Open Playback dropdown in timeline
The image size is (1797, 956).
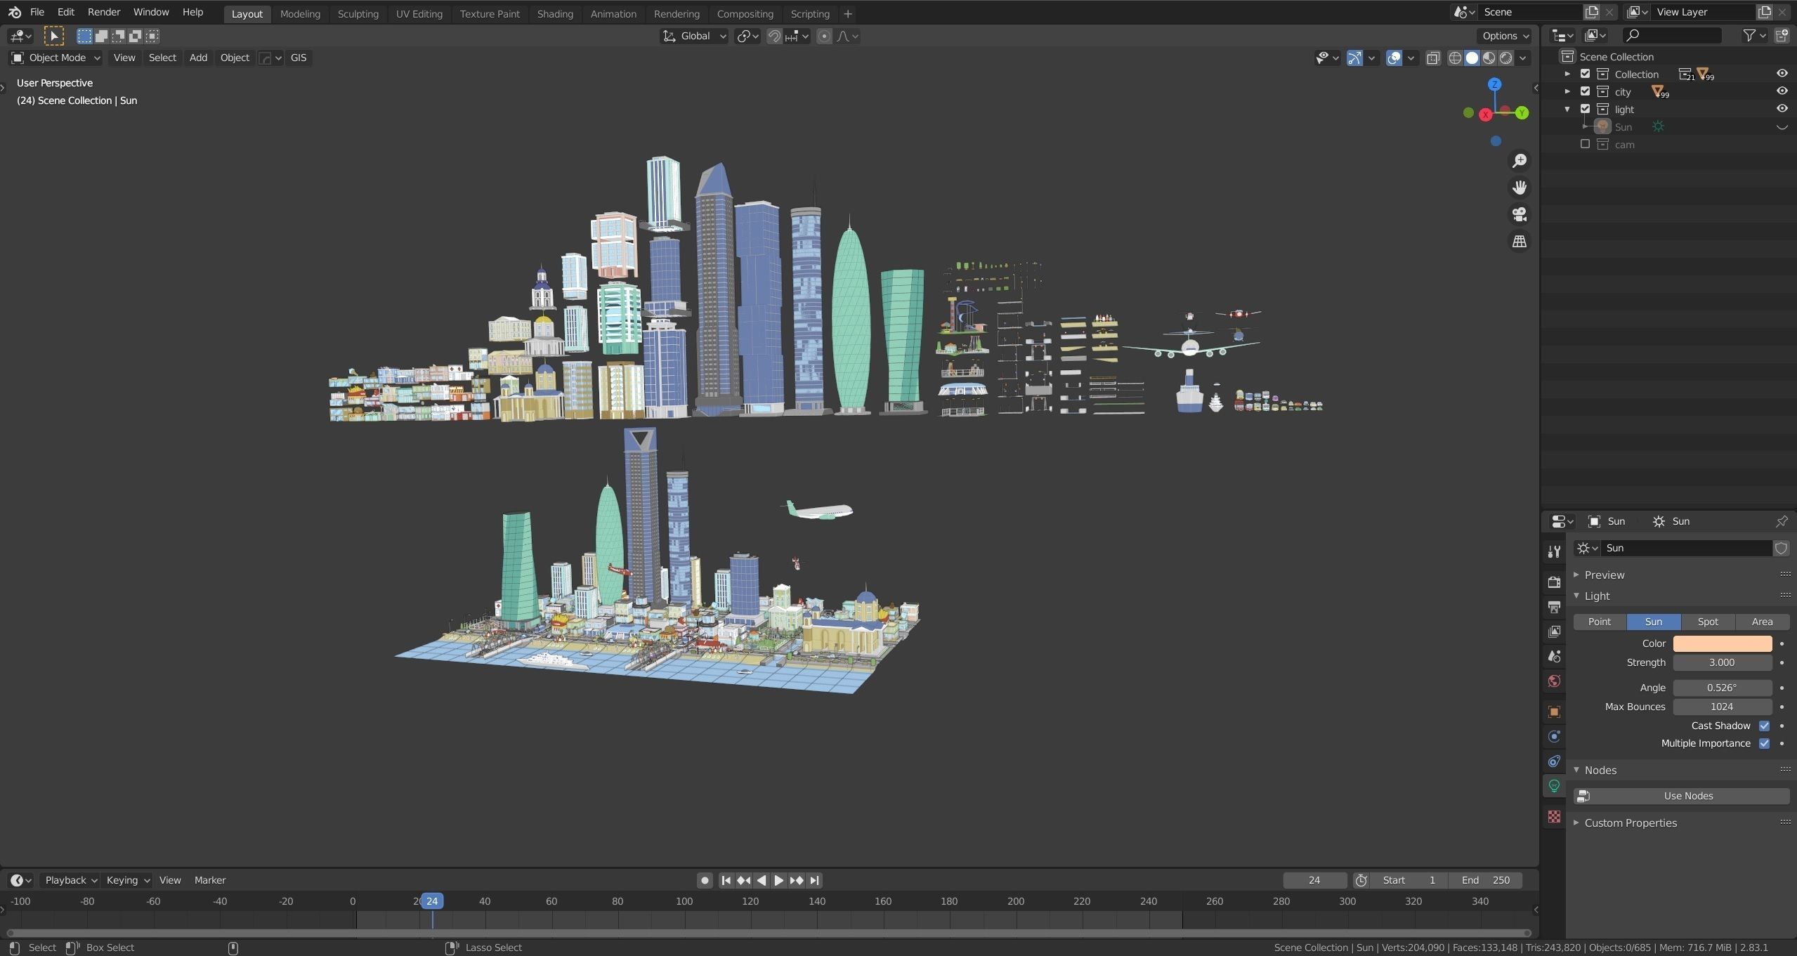tap(70, 880)
